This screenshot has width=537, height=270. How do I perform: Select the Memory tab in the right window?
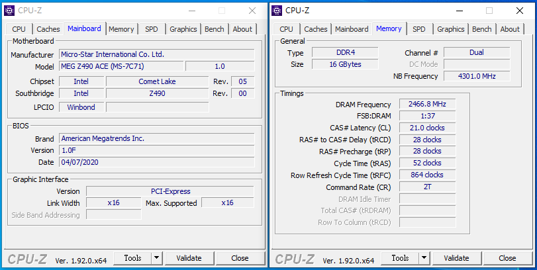click(389, 28)
